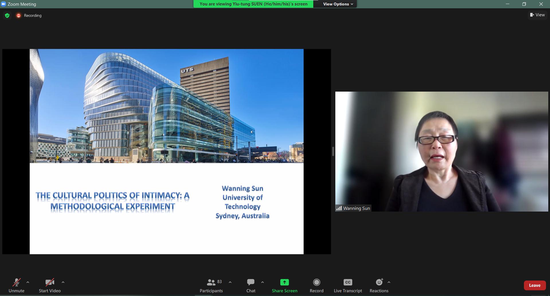Click the screen sharing notification banner
This screenshot has width=550, height=296.
pos(253,4)
